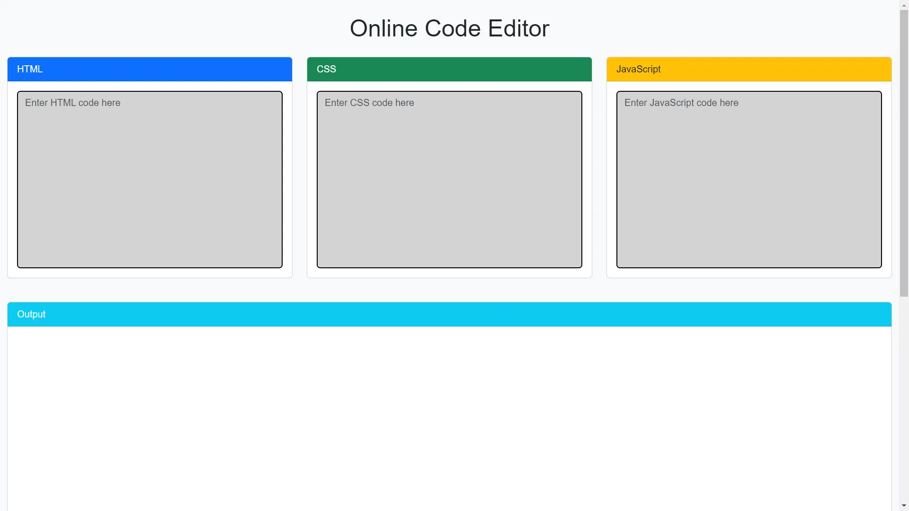The image size is (909, 511).
Task: Click into the HTML code textarea
Action: coord(150,179)
